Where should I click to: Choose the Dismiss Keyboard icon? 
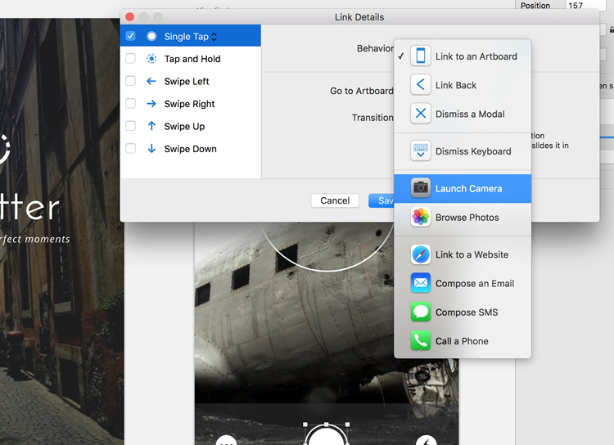tap(421, 151)
